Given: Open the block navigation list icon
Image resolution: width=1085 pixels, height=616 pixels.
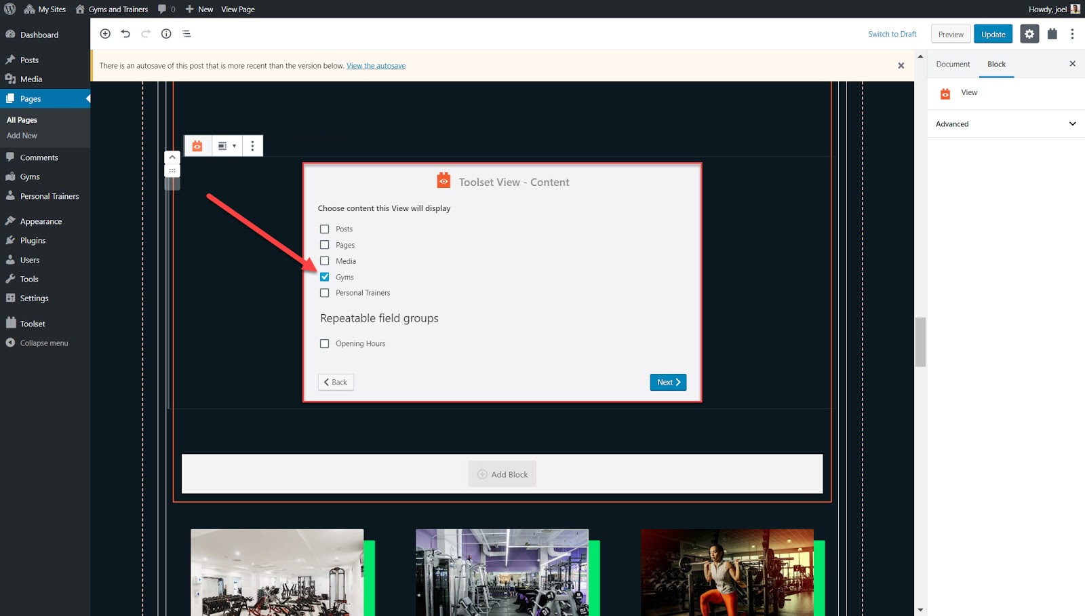Looking at the screenshot, I should click(186, 34).
